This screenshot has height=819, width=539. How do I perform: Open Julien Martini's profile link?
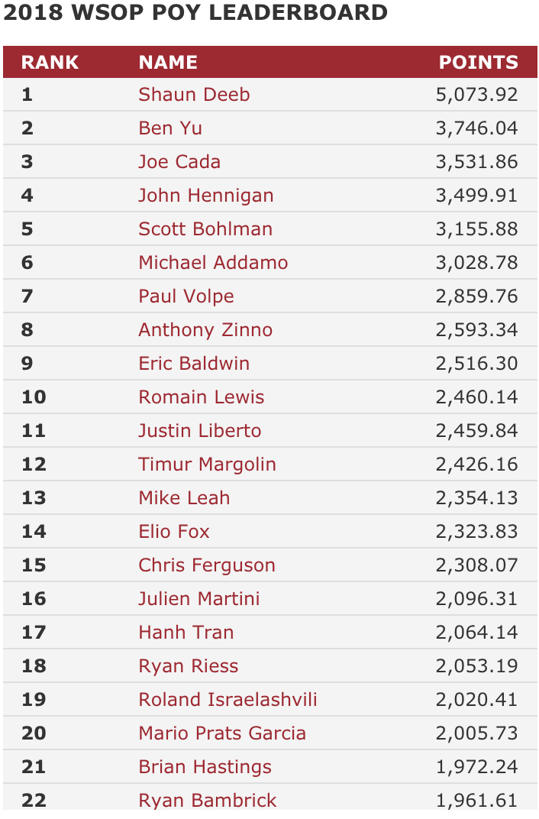[x=199, y=598]
